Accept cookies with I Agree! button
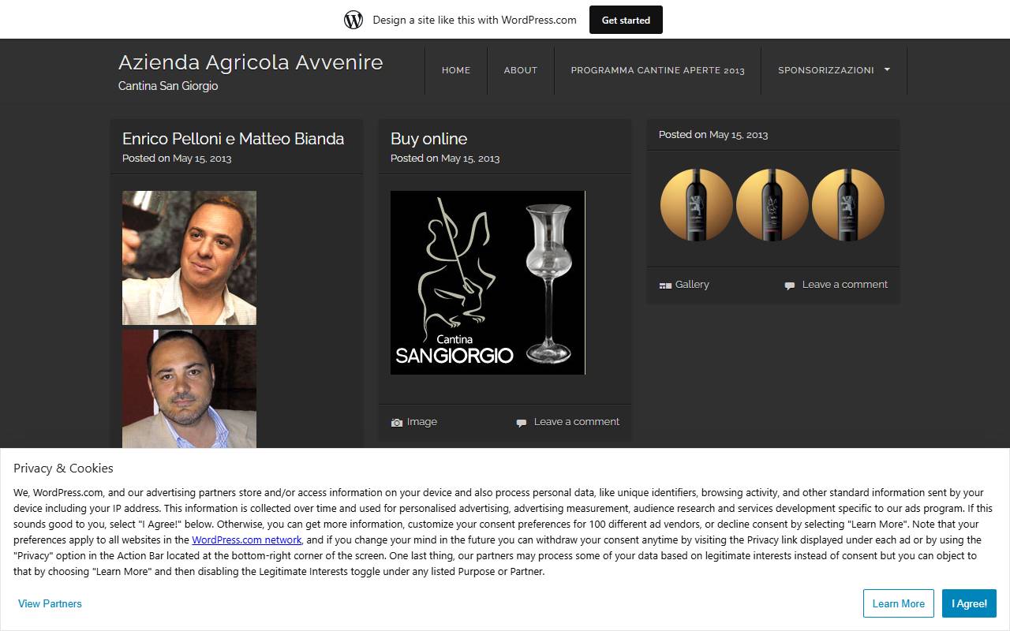 pyautogui.click(x=969, y=603)
